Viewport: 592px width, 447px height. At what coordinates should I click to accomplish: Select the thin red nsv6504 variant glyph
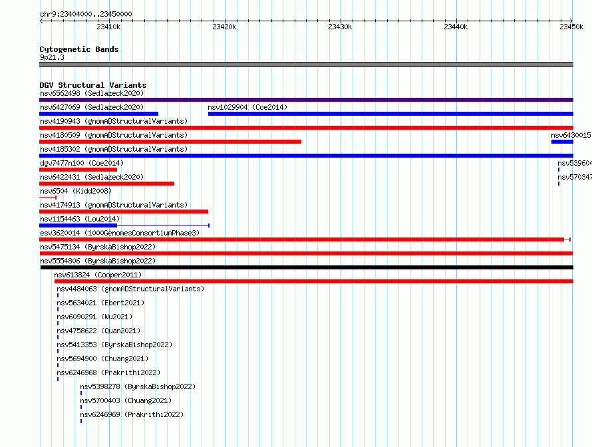pos(48,198)
